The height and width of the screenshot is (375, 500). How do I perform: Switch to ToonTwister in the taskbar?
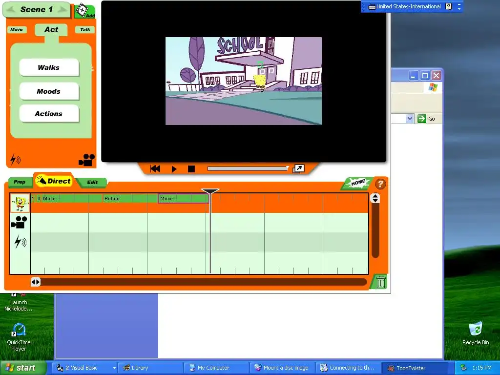click(414, 368)
